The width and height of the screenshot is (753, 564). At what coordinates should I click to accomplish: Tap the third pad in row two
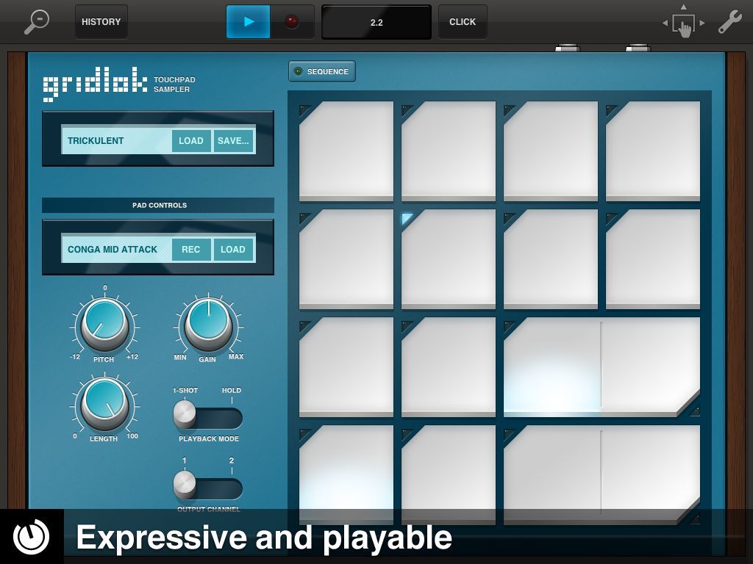click(551, 259)
